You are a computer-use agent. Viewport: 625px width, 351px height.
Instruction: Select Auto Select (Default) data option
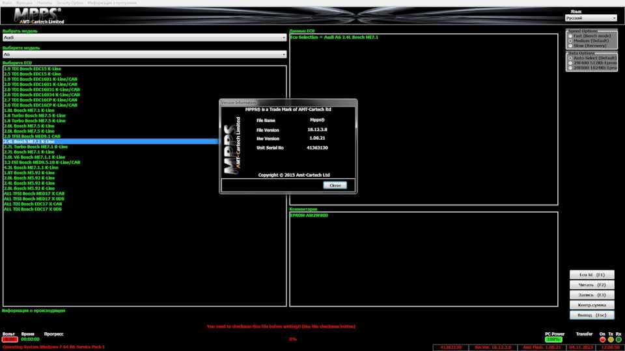click(x=570, y=58)
